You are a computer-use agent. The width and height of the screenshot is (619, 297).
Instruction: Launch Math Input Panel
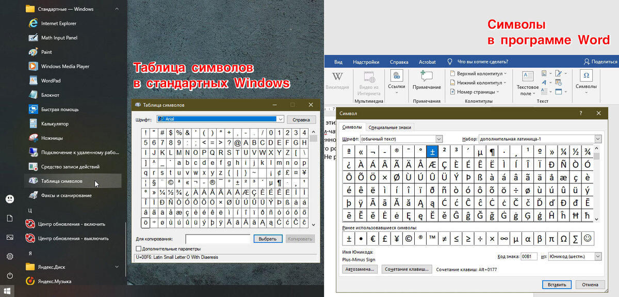coord(72,38)
